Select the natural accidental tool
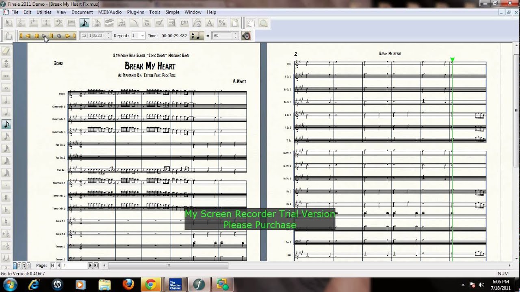Screen dimensions: 520x292 tap(6, 222)
